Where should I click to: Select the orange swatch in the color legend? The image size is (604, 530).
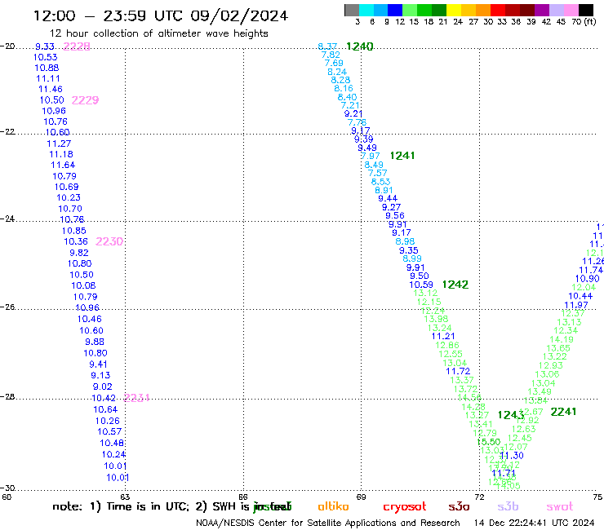[x=483, y=10]
